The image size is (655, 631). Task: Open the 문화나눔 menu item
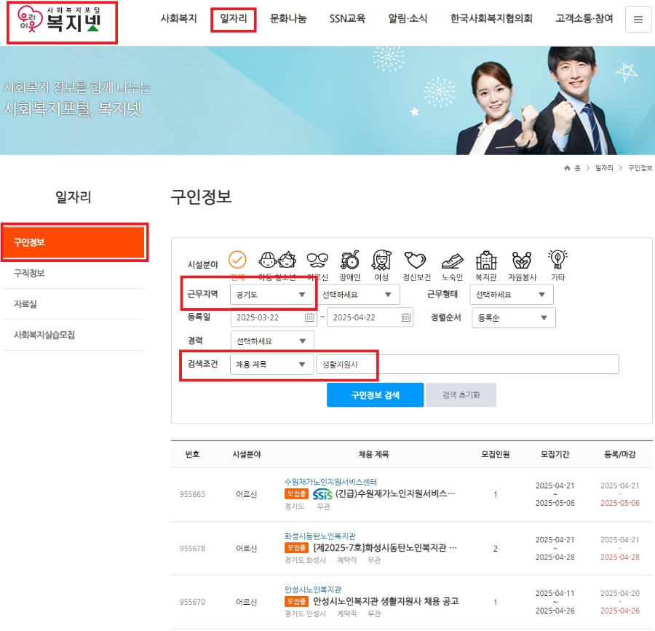click(287, 19)
